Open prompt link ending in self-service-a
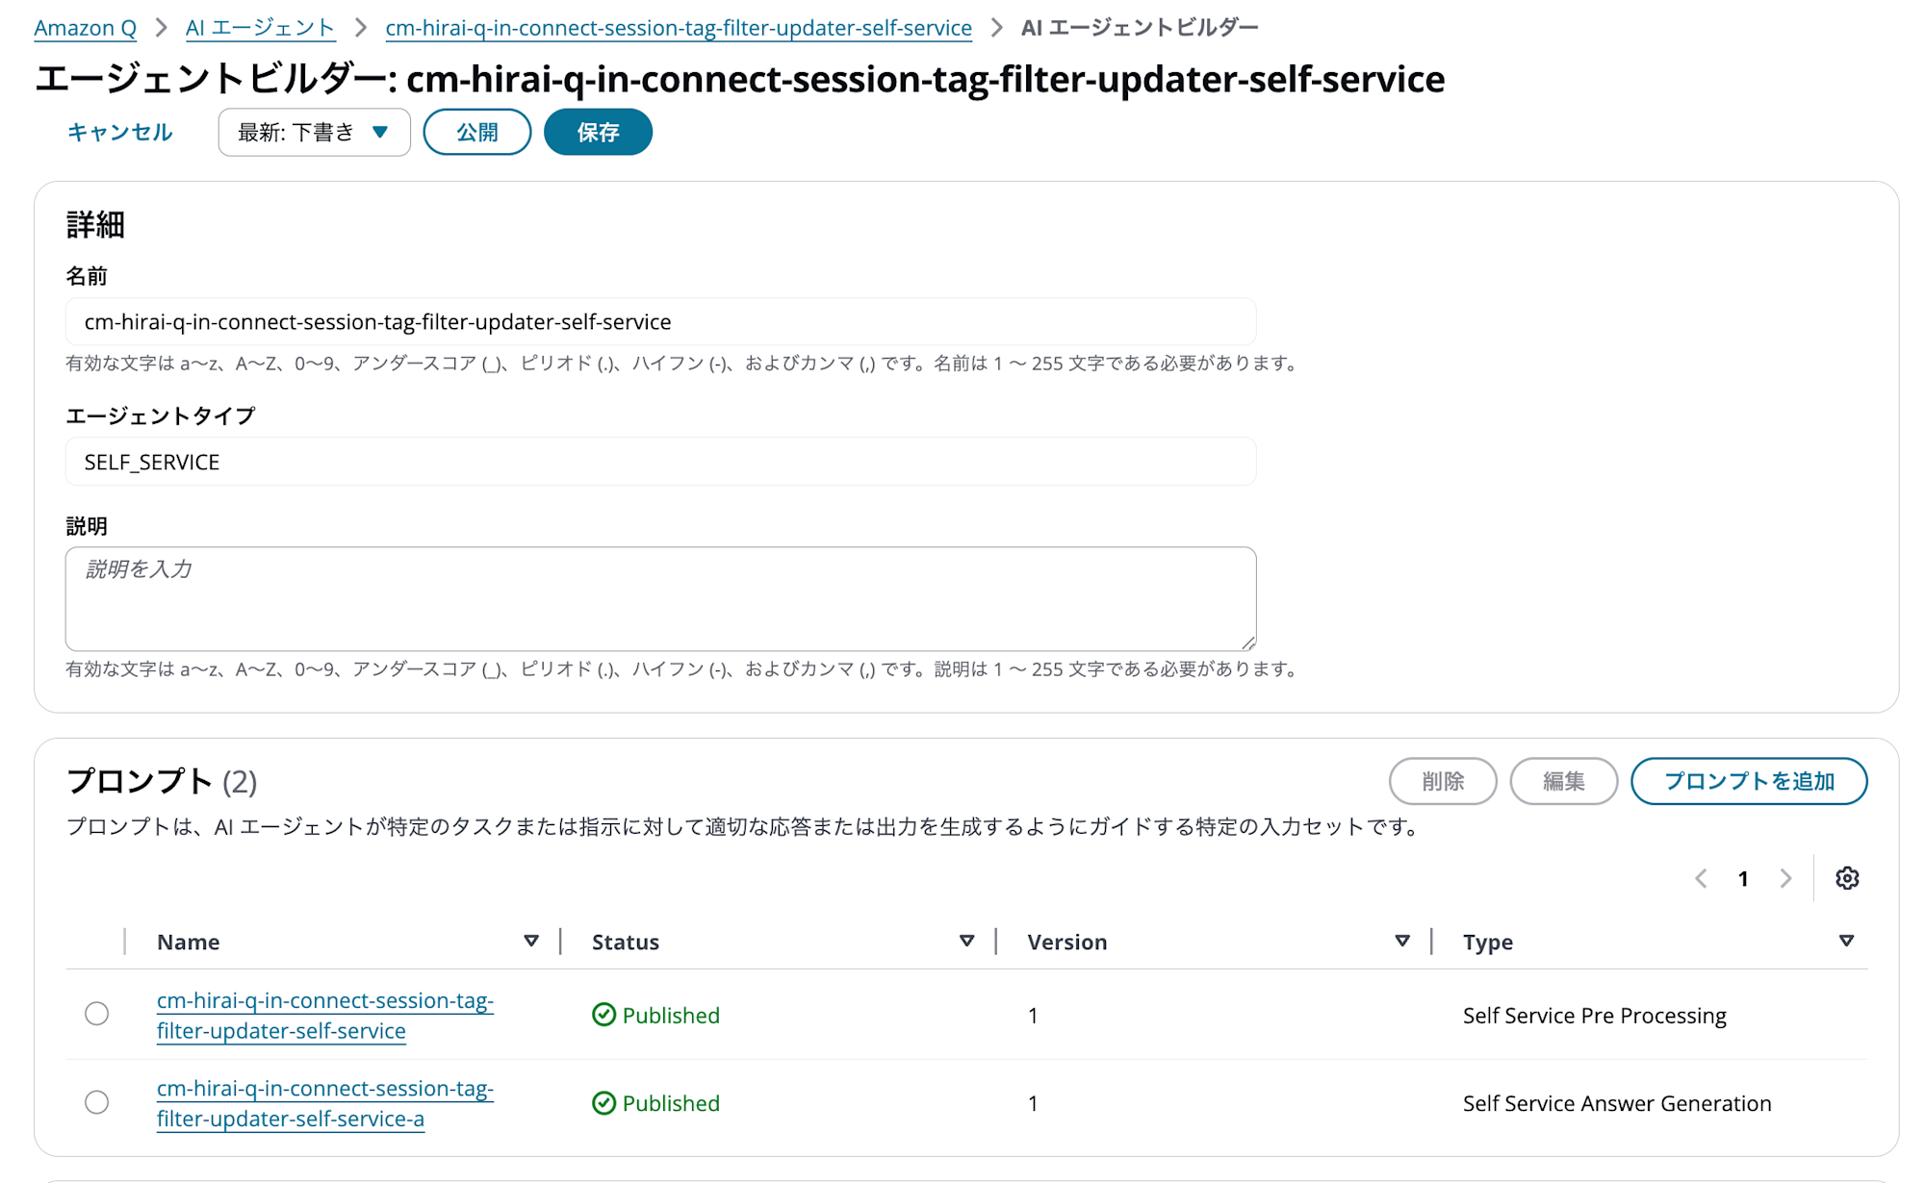Screen dimensions: 1925x1183 pyautogui.click(x=325, y=1103)
